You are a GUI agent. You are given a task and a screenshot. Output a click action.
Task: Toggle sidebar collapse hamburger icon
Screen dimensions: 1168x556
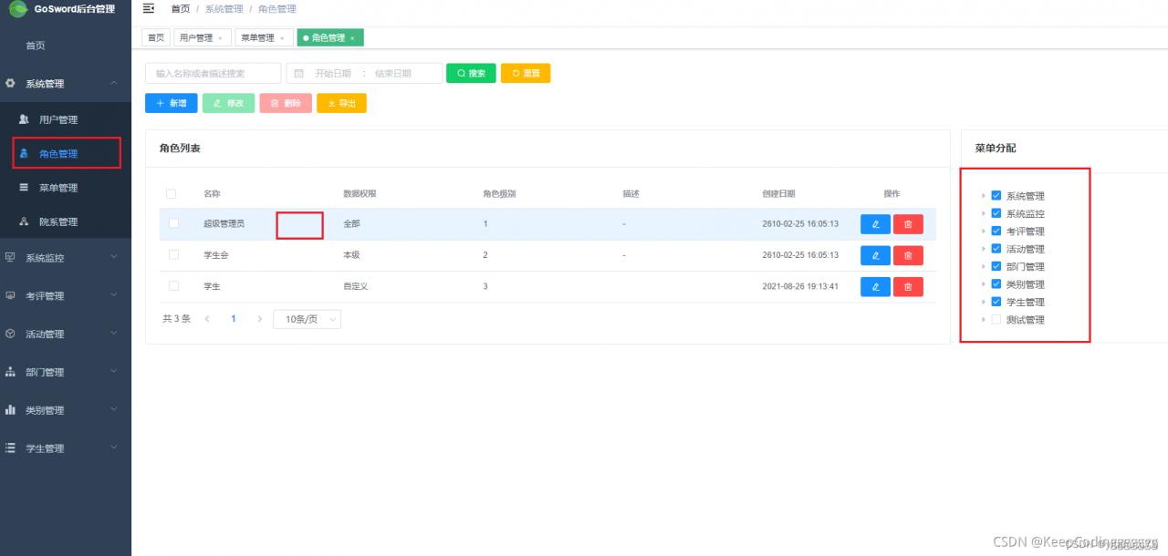click(x=149, y=8)
